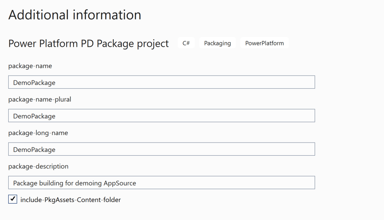Click the C# tag badge
Image resolution: width=384 pixels, height=220 pixels.
pyautogui.click(x=186, y=43)
